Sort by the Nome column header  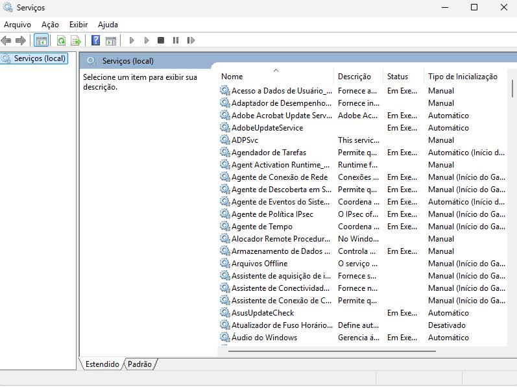[232, 77]
